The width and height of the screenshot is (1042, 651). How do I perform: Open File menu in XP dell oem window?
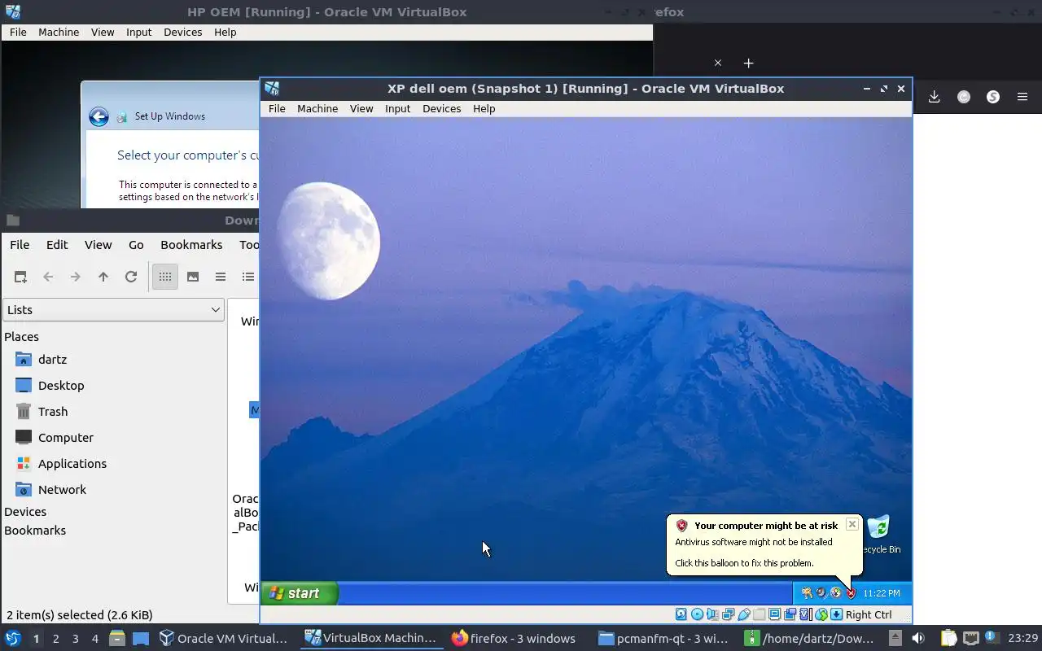click(277, 108)
